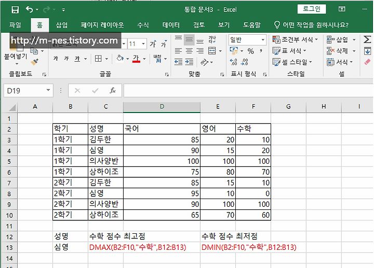The width and height of the screenshot is (374, 268).
Task: Apply accounting number format icon
Action: [x=234, y=51]
